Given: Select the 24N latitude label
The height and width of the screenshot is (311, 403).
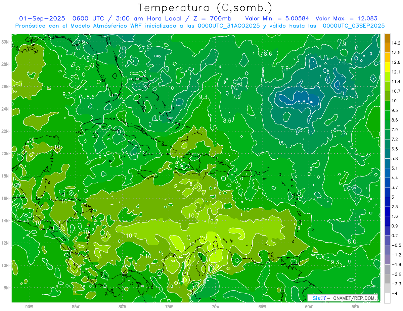Looking at the screenshot, I should click(x=5, y=109).
